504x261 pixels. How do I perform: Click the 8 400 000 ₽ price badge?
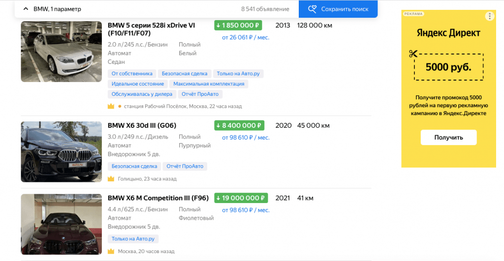coord(239,125)
